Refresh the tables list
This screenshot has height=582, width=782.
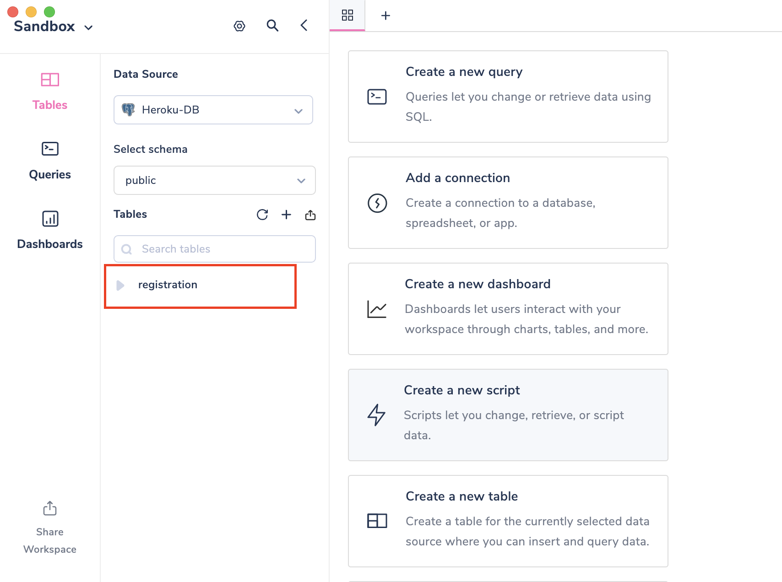262,215
